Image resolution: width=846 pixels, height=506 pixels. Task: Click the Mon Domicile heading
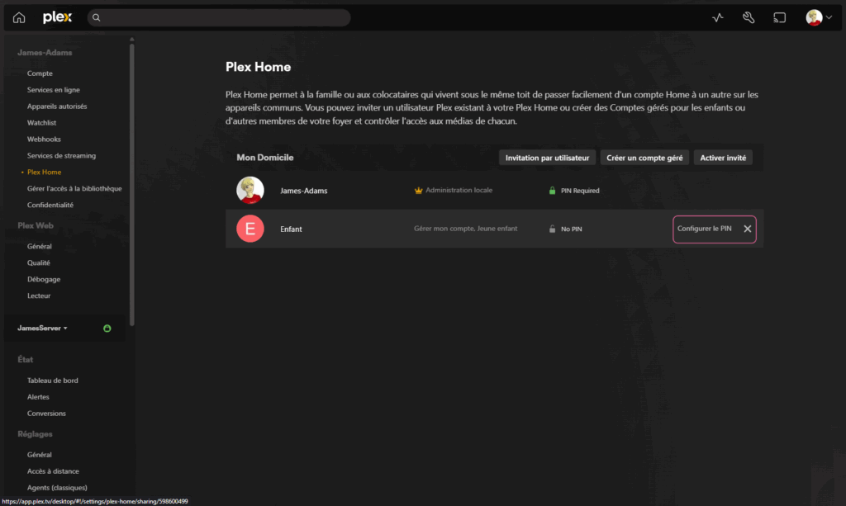coord(265,158)
